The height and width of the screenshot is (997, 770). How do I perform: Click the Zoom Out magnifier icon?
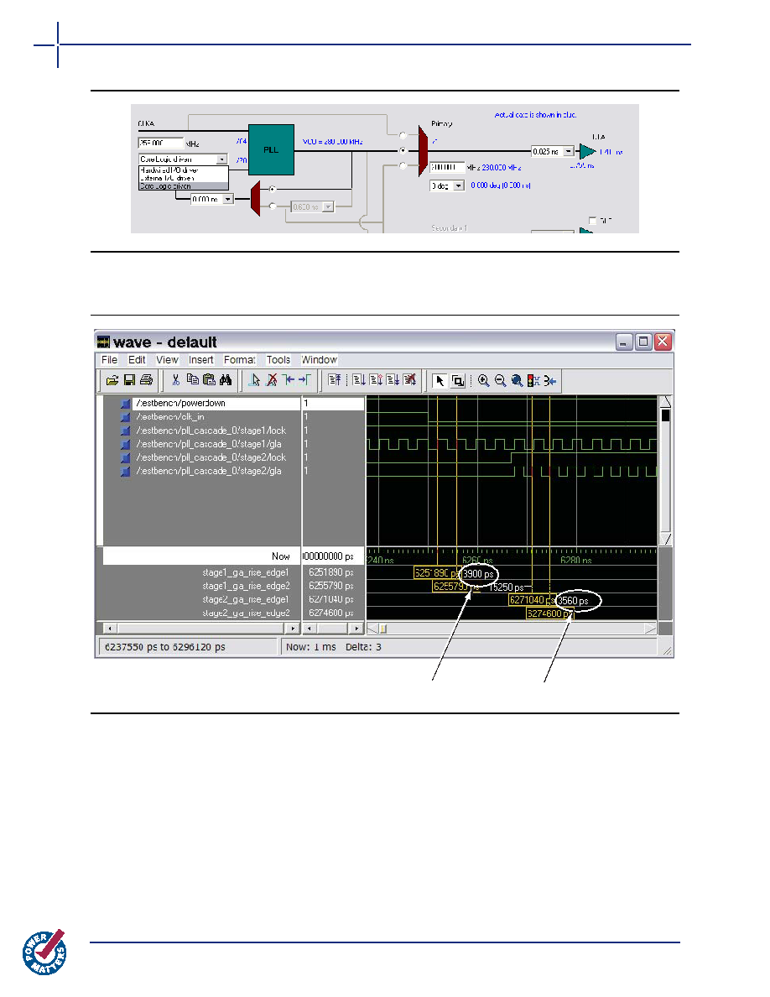[x=501, y=381]
